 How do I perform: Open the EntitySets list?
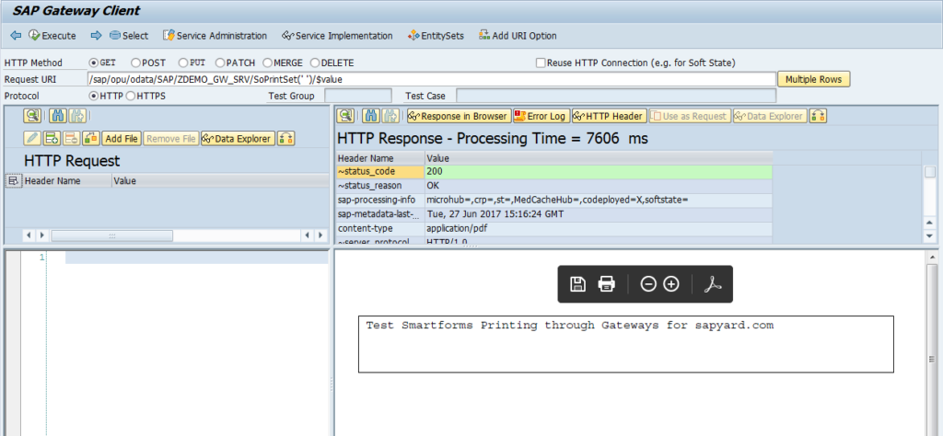436,36
